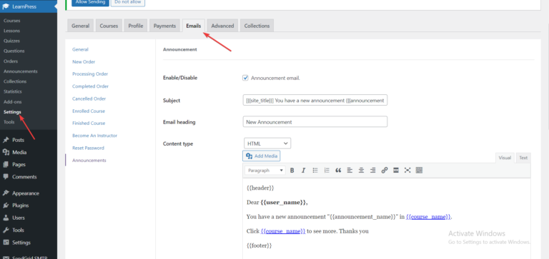Expand the Paragraph format dropdown
This screenshot has height=259, width=549.
tap(266, 171)
